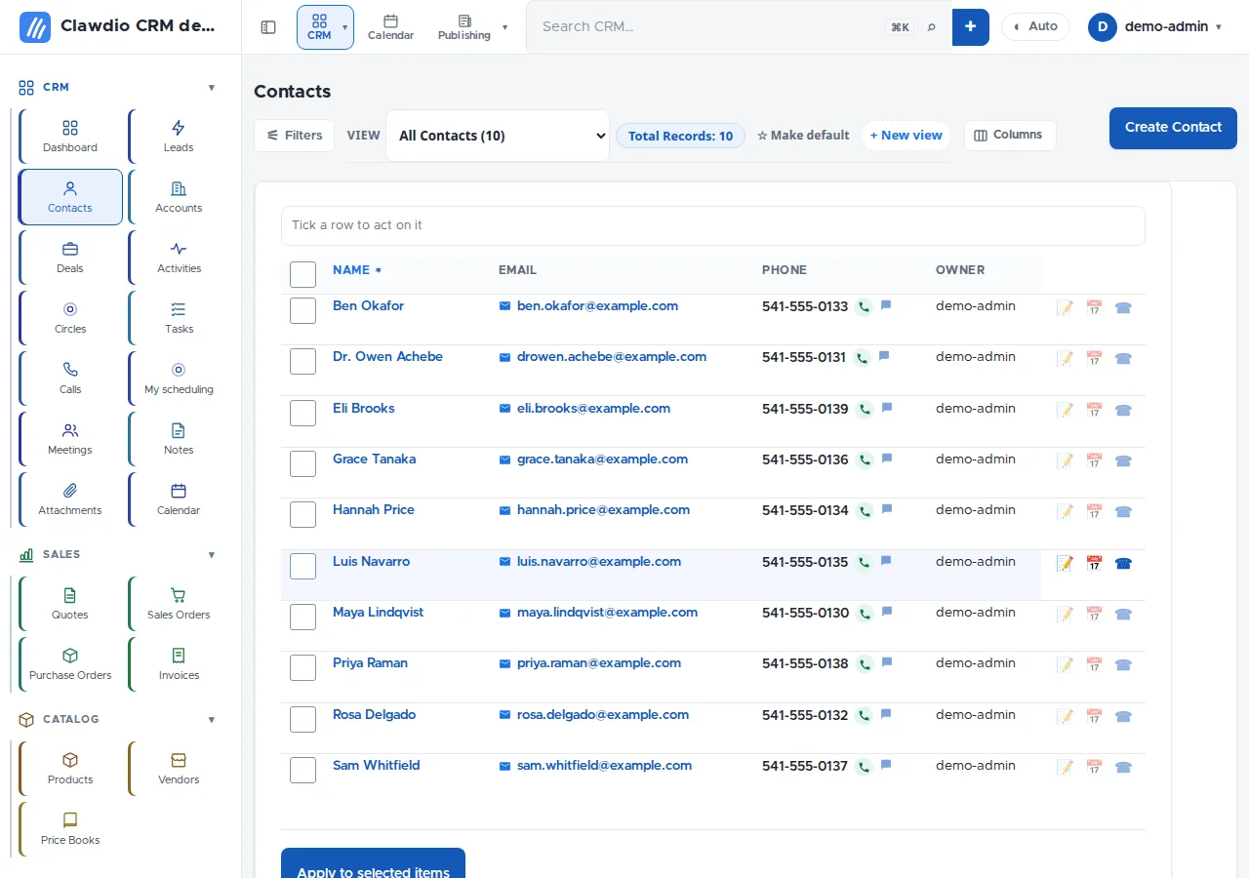Open Products in the Catalog section
The height and width of the screenshot is (878, 1249).
(70, 769)
